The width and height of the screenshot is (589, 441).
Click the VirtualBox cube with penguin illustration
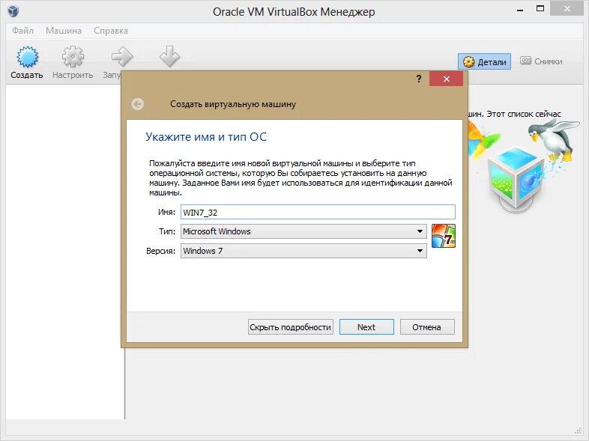point(524,165)
